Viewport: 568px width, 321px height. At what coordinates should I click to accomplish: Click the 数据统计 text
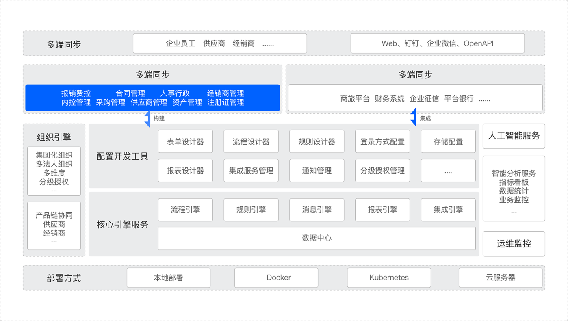click(x=514, y=191)
